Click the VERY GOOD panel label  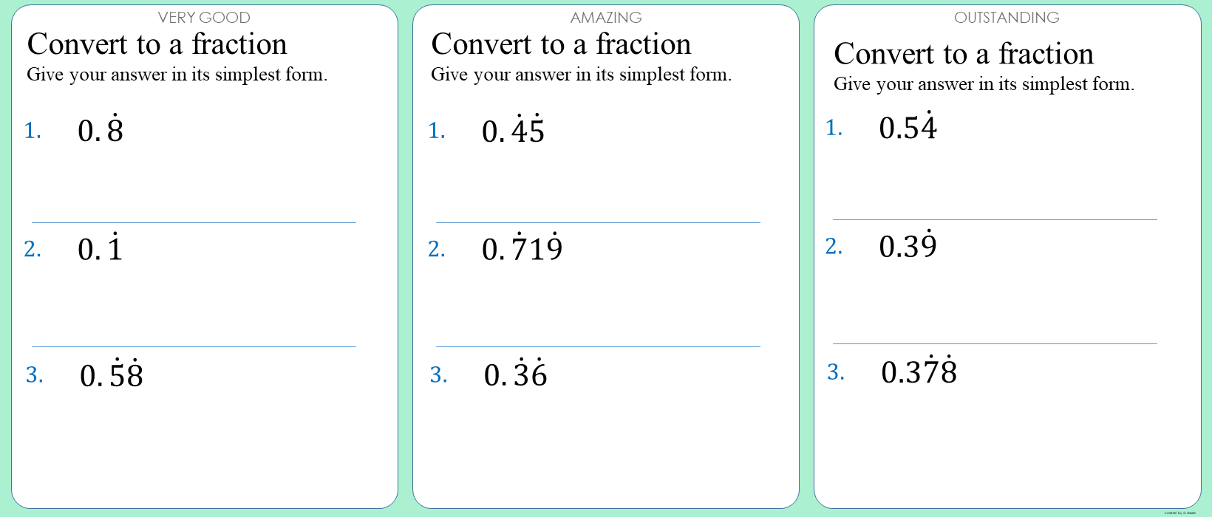coord(204,18)
